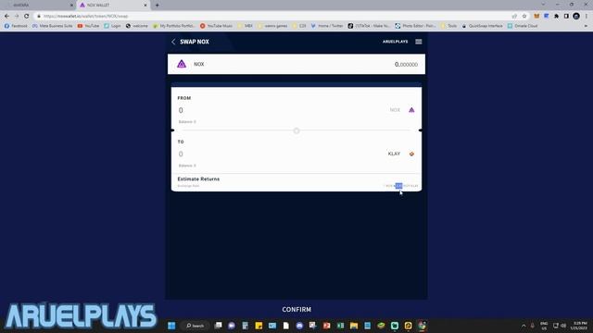Go back using the Swap NOX arrow
Screen dimensions: 593x333
click(173, 42)
